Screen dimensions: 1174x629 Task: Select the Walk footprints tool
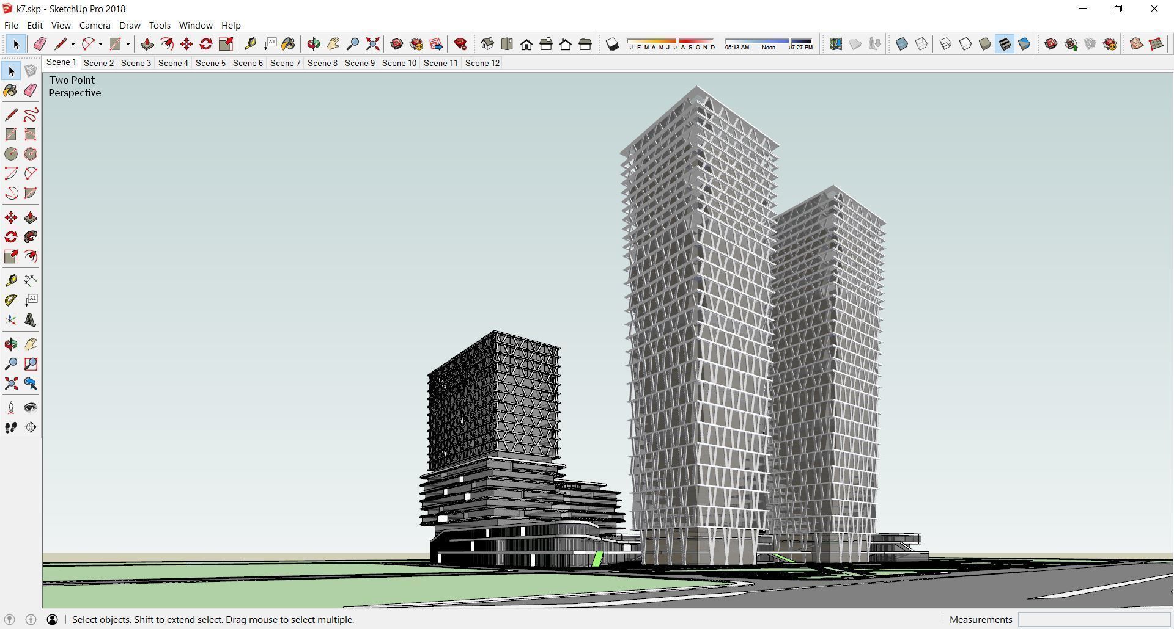[x=11, y=427]
